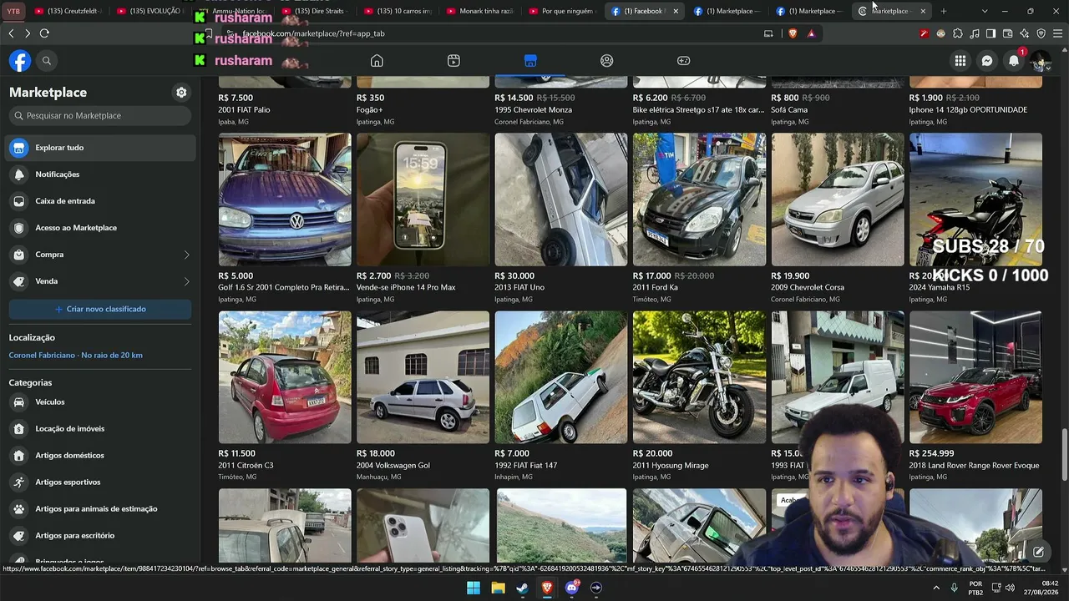Image resolution: width=1069 pixels, height=601 pixels.
Task: Switch to the 10 carros tab
Action: 398,11
